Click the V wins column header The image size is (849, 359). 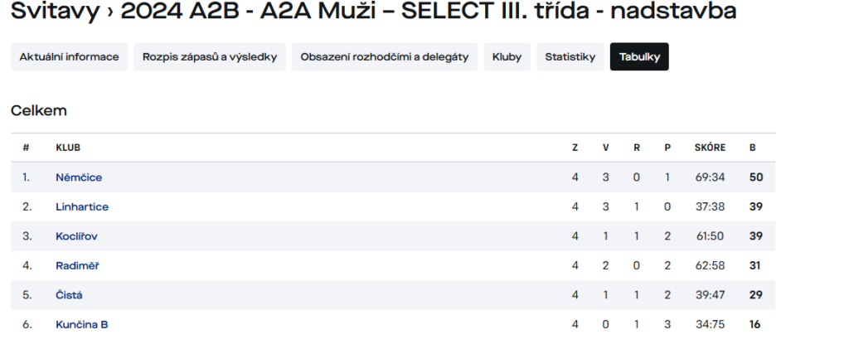605,148
